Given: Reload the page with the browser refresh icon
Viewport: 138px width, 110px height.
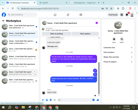Looking at the screenshot, I should tap(13, 9).
